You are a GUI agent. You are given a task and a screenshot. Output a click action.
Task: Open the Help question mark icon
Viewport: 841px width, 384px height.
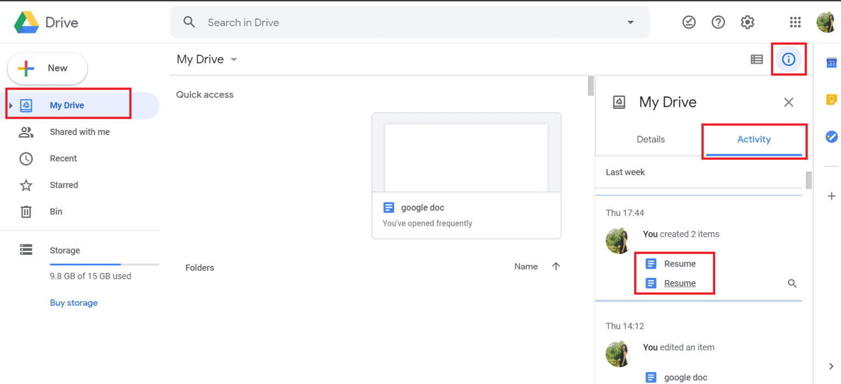point(718,22)
